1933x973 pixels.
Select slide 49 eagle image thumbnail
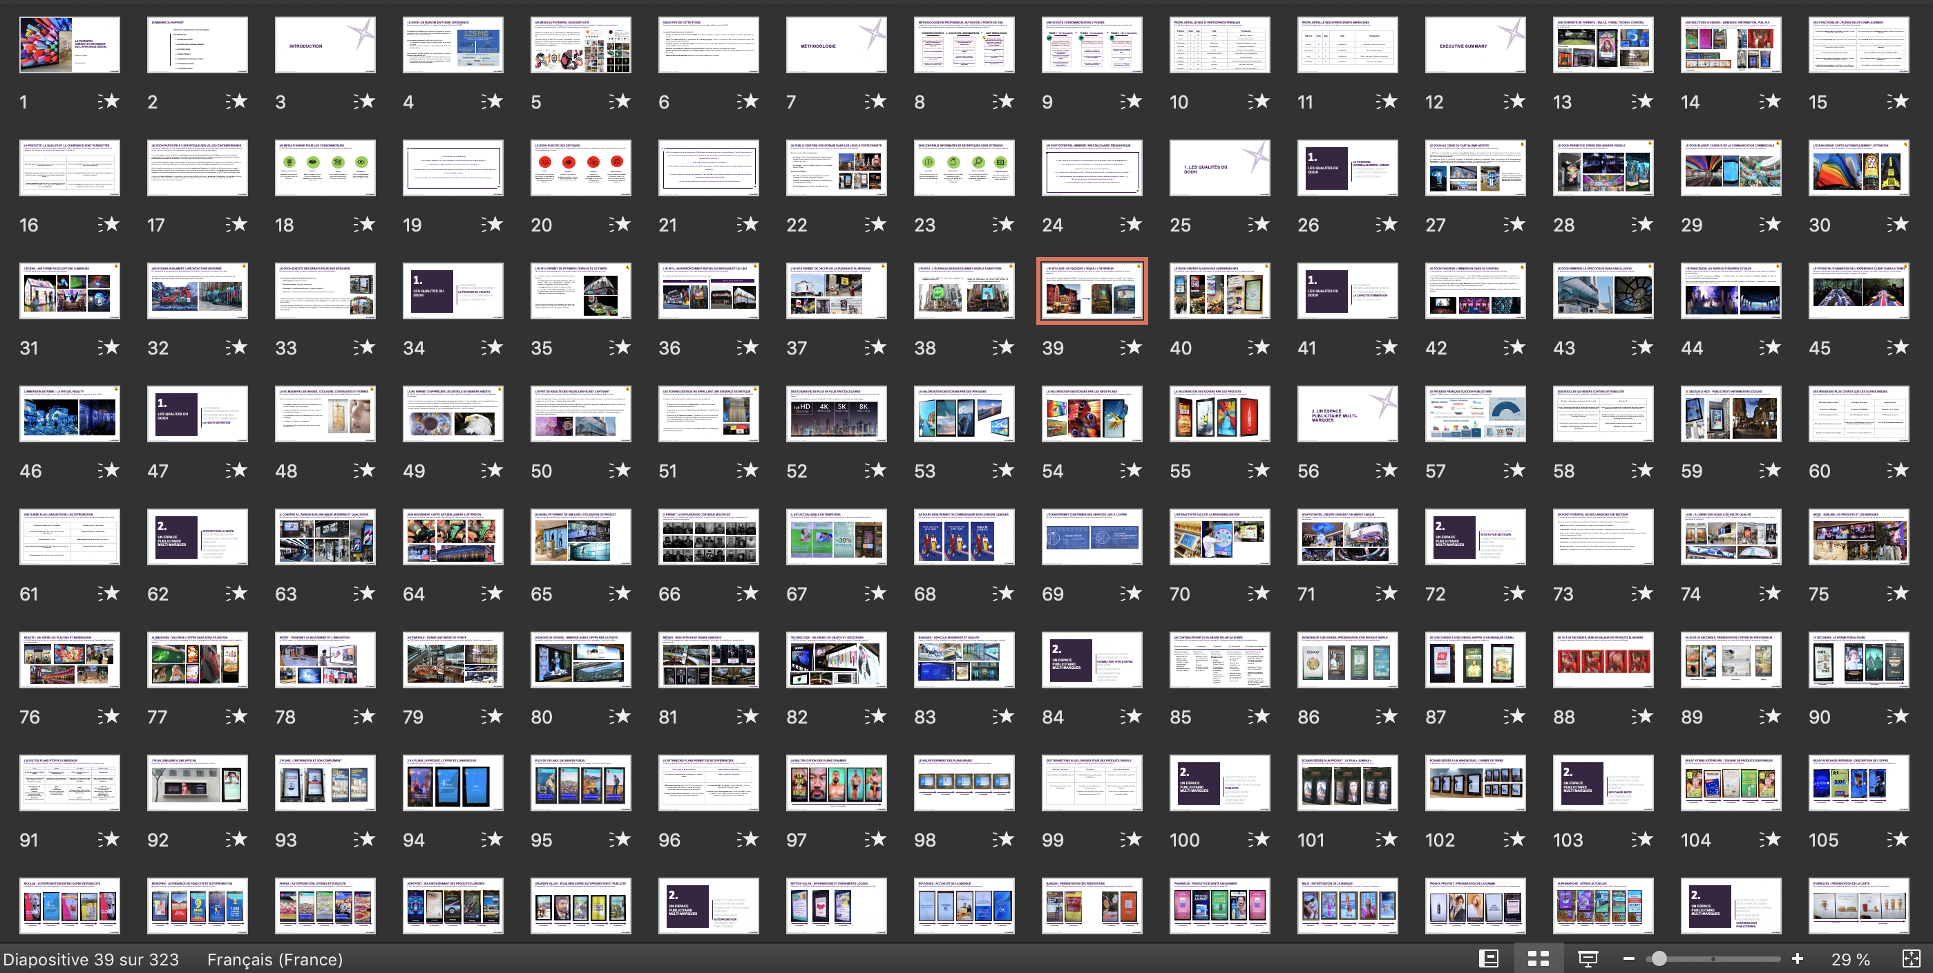coord(453,415)
